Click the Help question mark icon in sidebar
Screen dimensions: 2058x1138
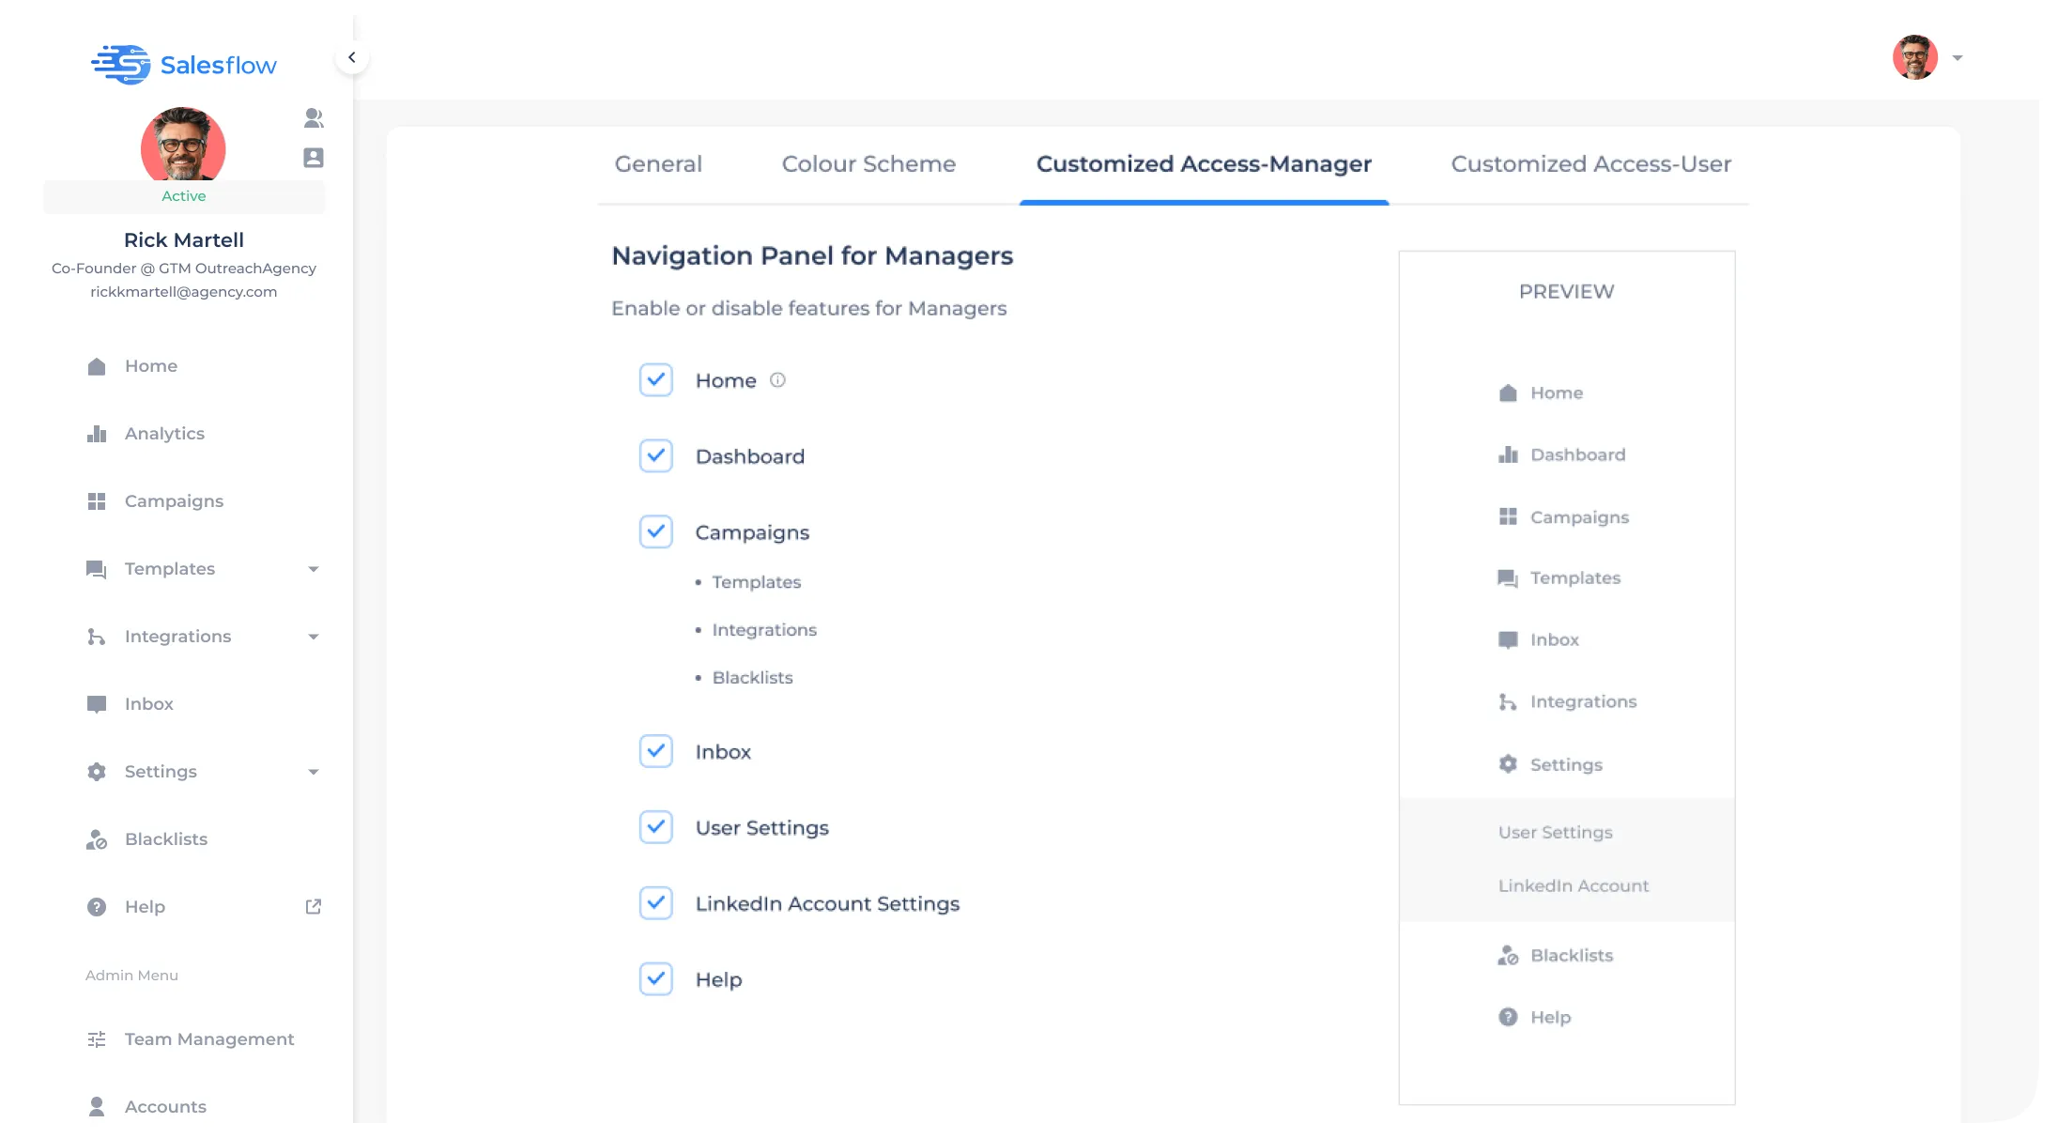tap(97, 907)
